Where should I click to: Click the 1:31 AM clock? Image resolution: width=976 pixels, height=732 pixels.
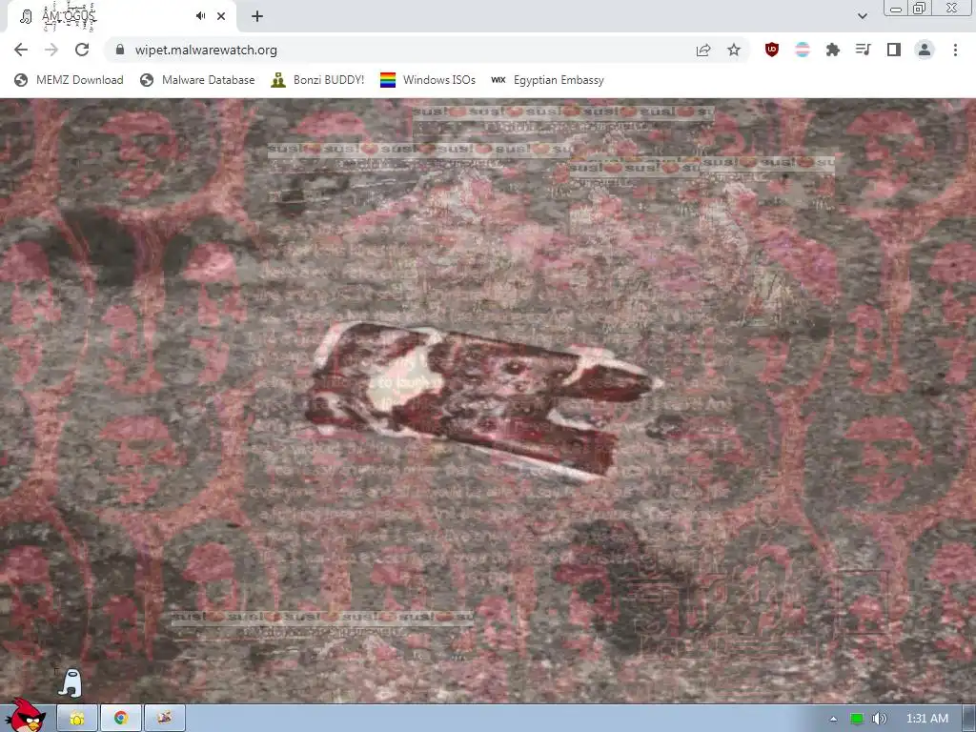[927, 719]
